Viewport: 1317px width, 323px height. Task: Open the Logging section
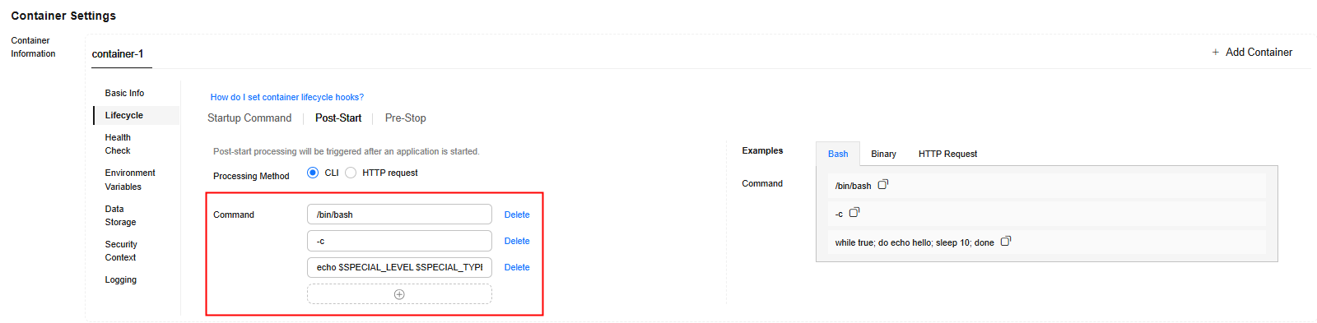tap(121, 279)
